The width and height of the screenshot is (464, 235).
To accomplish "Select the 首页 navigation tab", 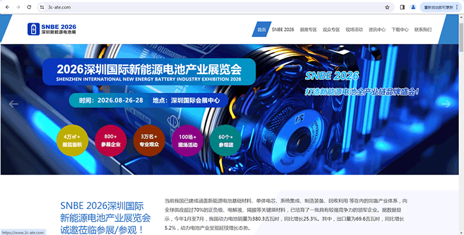I will coord(261,29).
